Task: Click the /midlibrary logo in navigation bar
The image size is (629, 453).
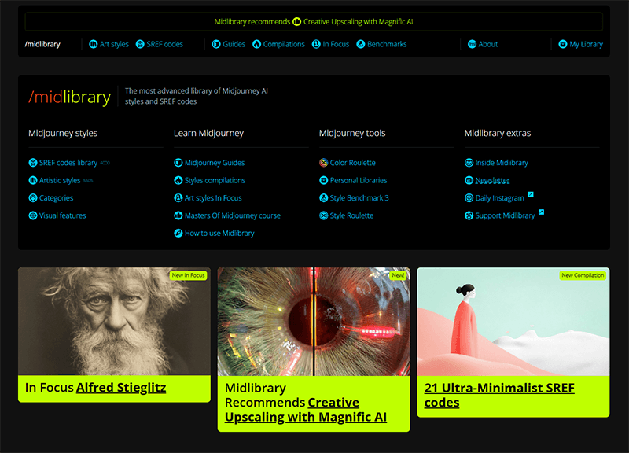Action: point(42,44)
